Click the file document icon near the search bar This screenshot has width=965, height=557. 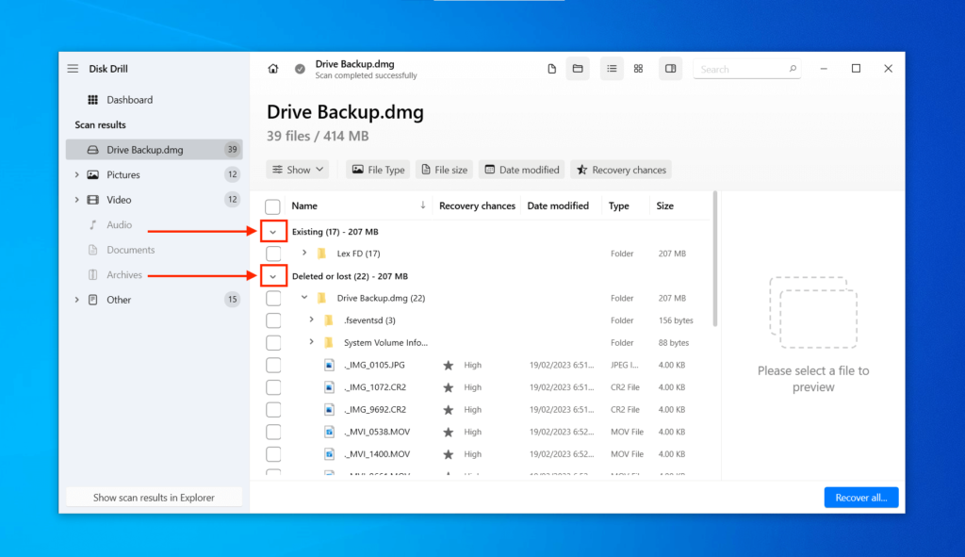coord(551,68)
